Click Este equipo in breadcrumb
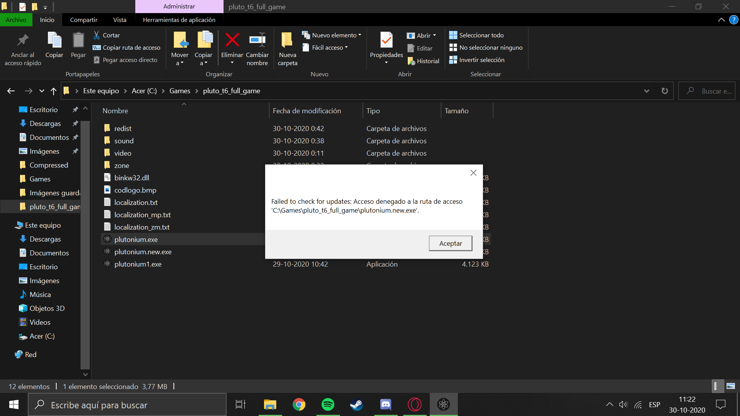This screenshot has height=416, width=740. click(x=101, y=91)
